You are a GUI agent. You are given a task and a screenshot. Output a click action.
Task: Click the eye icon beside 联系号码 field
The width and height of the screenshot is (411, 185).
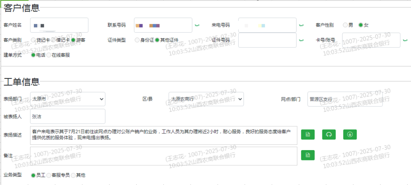(197, 25)
